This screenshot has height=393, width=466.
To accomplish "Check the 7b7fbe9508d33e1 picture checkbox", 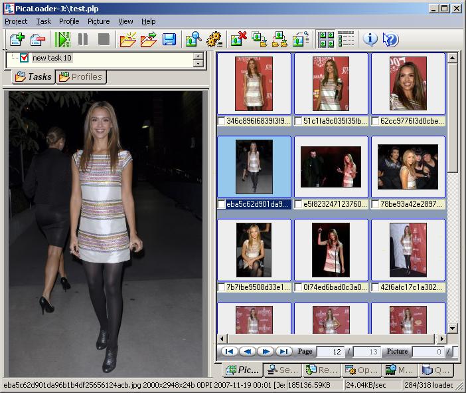I will (222, 287).
